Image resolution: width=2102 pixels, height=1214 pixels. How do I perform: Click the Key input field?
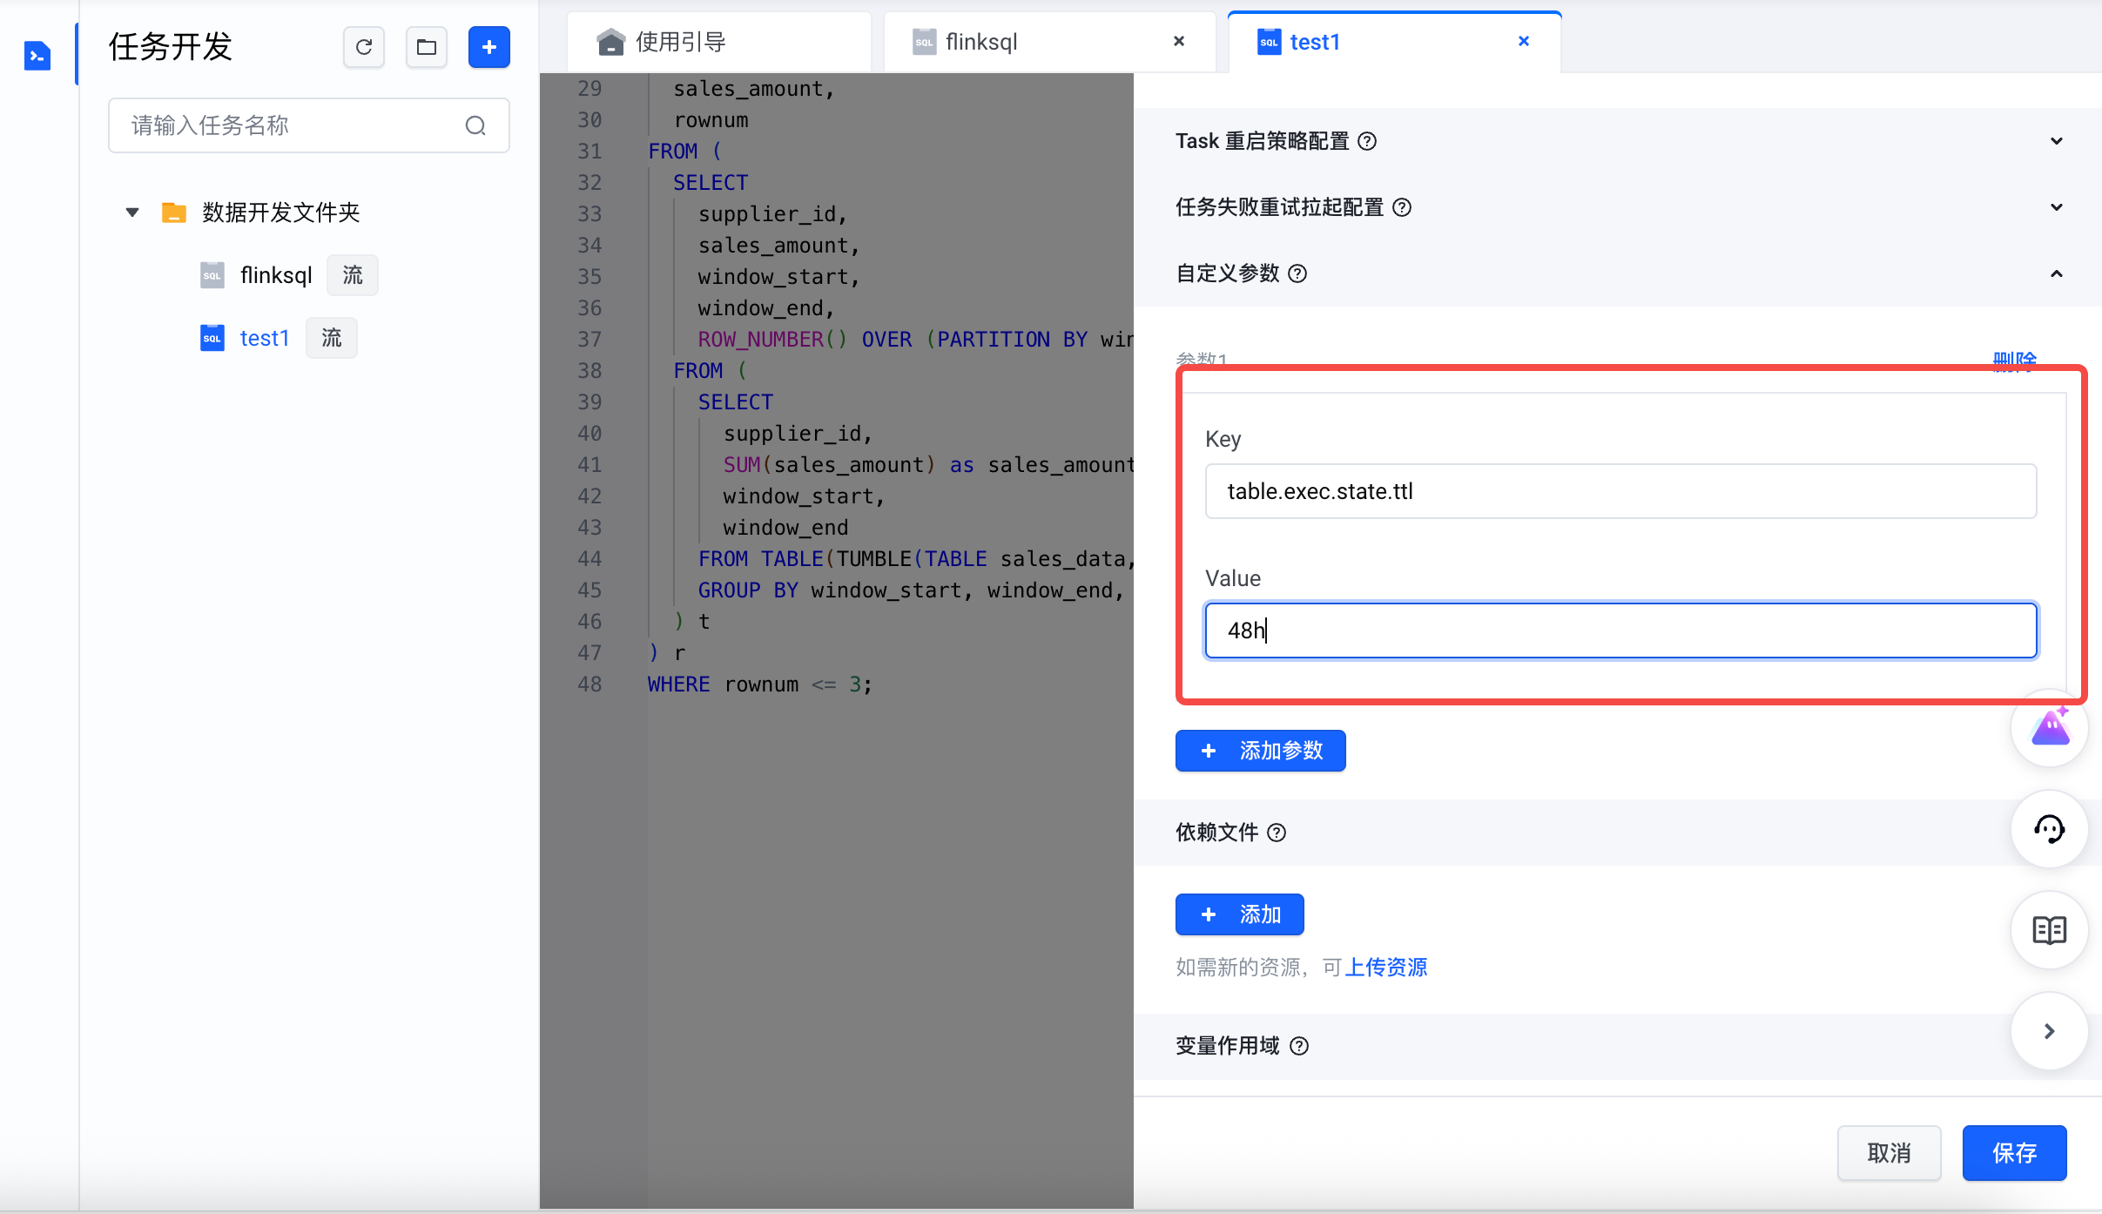[1620, 491]
